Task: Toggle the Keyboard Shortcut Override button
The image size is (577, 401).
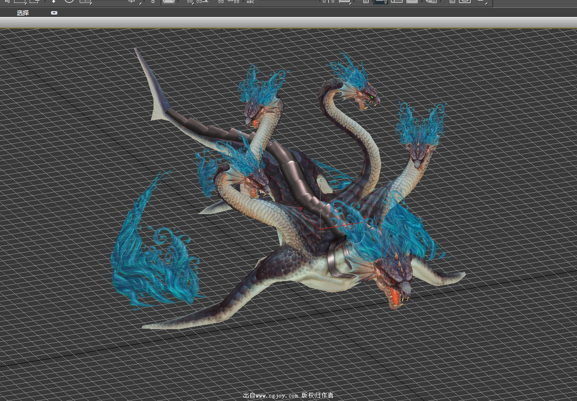Action: coord(169,1)
